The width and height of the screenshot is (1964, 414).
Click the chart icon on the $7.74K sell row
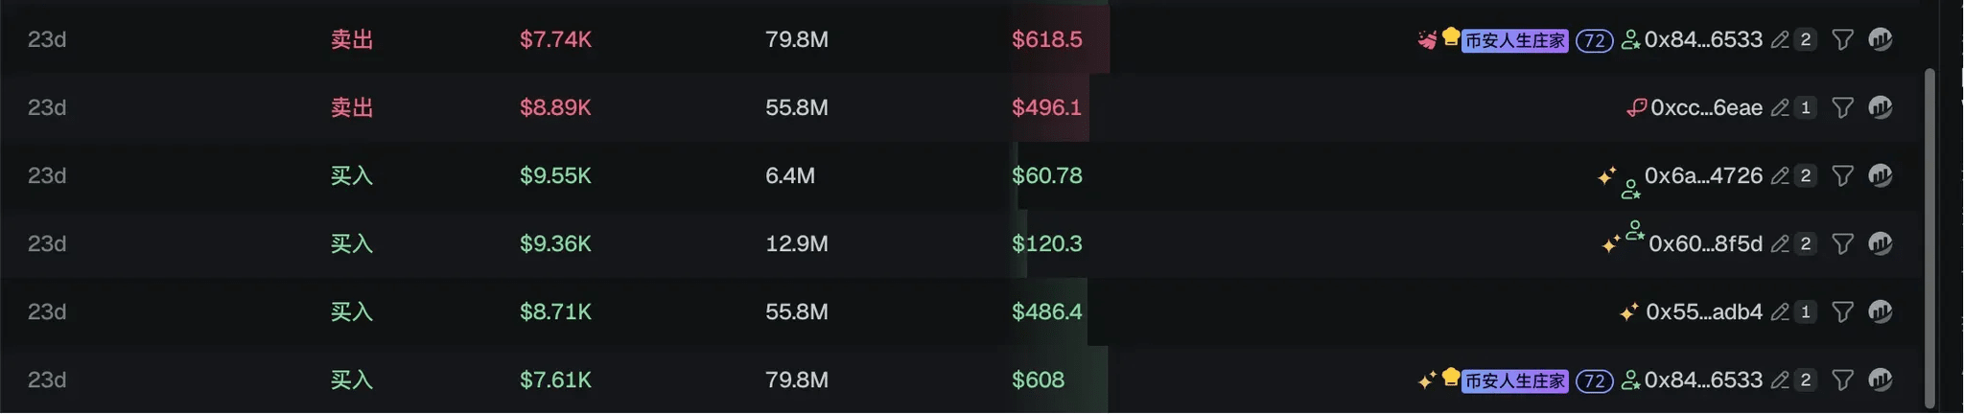[x=1880, y=39]
